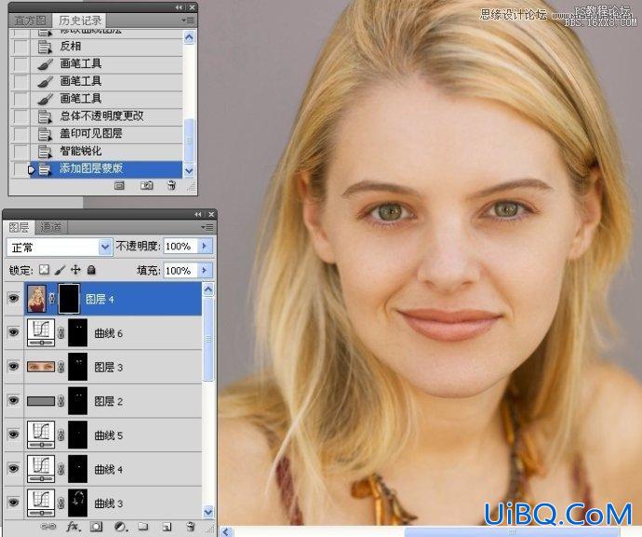This screenshot has width=642, height=537.
Task: Toggle mask link on 图层 3
Action: tap(61, 367)
